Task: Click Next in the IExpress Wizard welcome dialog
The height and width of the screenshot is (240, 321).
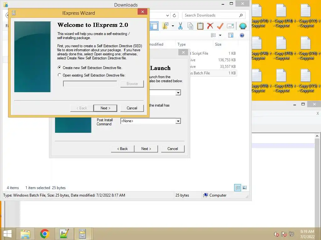Action: 105,108
